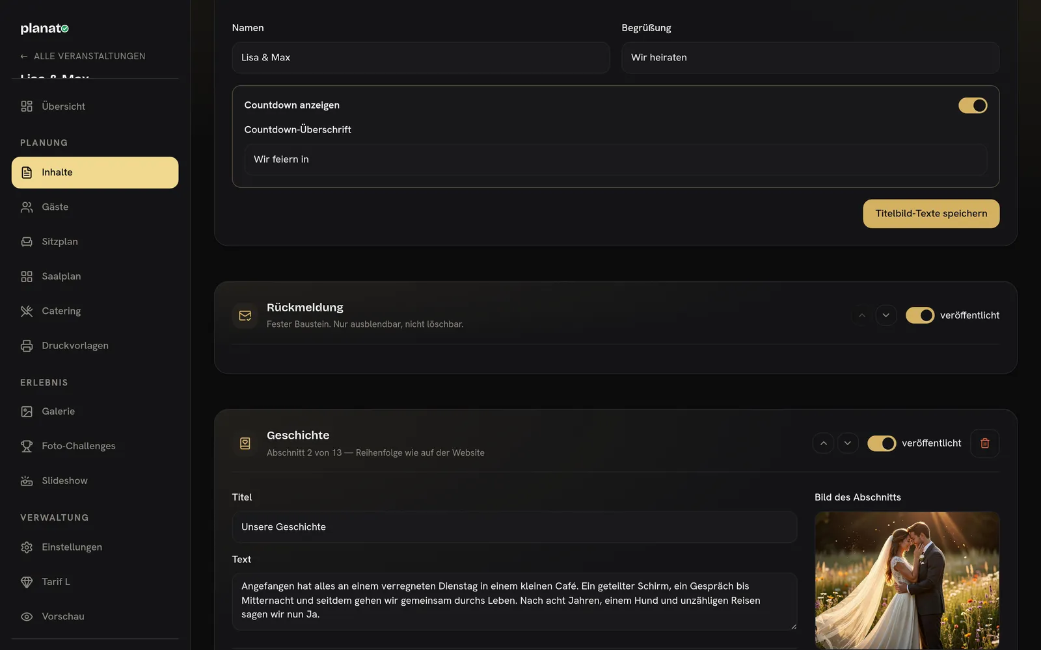Click the Vorschau eye icon

27,617
